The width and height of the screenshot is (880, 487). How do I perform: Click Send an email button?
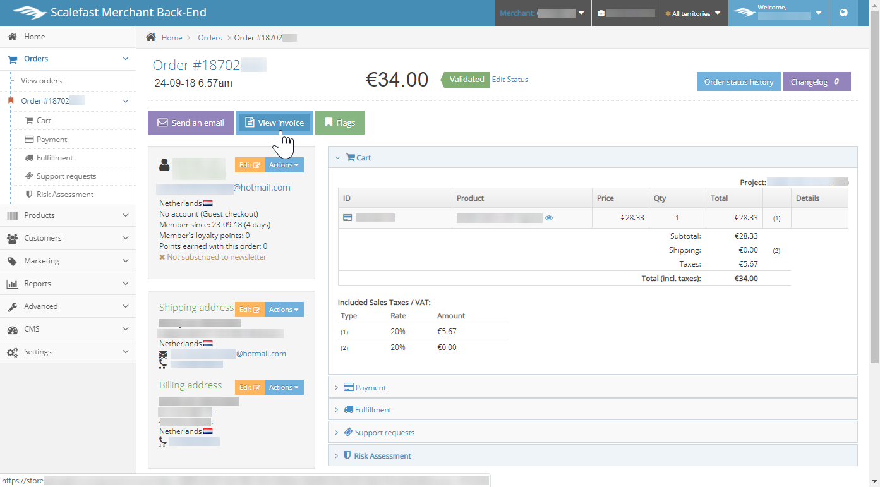point(191,123)
